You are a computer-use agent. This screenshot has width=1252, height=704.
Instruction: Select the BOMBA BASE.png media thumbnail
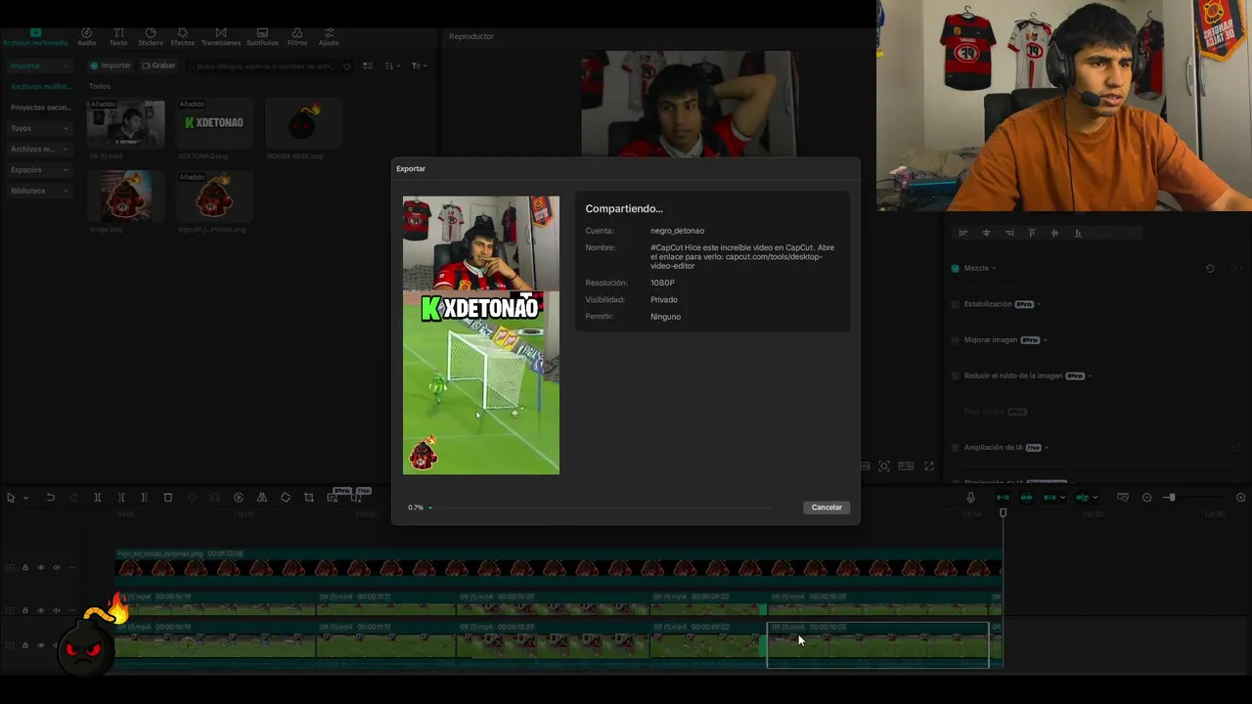click(x=303, y=123)
